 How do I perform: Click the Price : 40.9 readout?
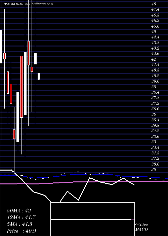(22, 231)
